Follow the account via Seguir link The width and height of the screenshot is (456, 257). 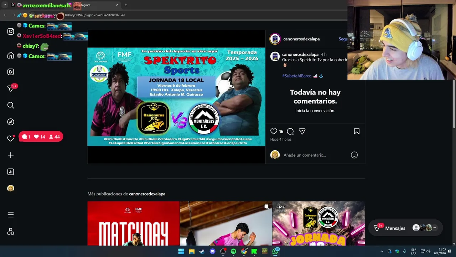343,39
